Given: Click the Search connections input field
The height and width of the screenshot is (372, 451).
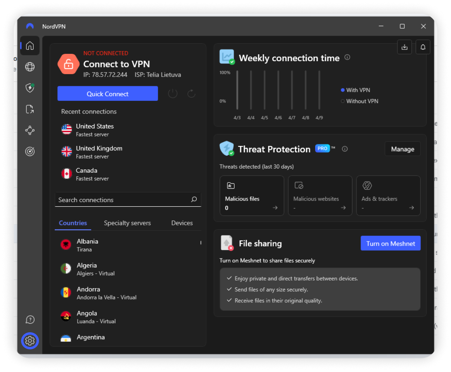Looking at the screenshot, I should coord(123,200).
